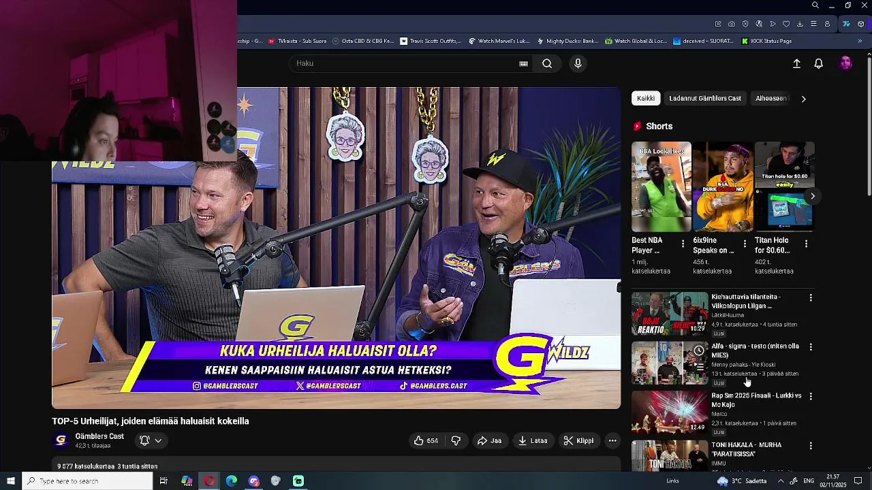Open the Titan Holo short thumbnail
The width and height of the screenshot is (872, 490).
tap(784, 186)
